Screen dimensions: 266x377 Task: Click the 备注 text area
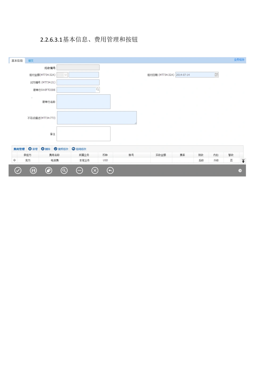pyautogui.click(x=84, y=134)
